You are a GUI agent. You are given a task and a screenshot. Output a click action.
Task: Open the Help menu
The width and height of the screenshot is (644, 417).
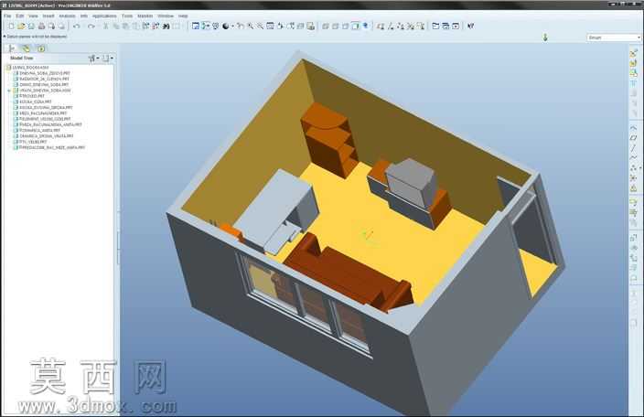pos(183,16)
